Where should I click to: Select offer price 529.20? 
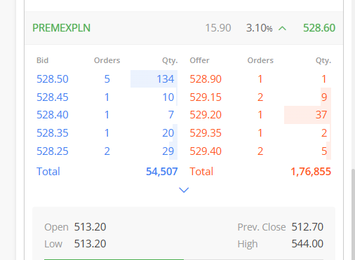point(206,115)
